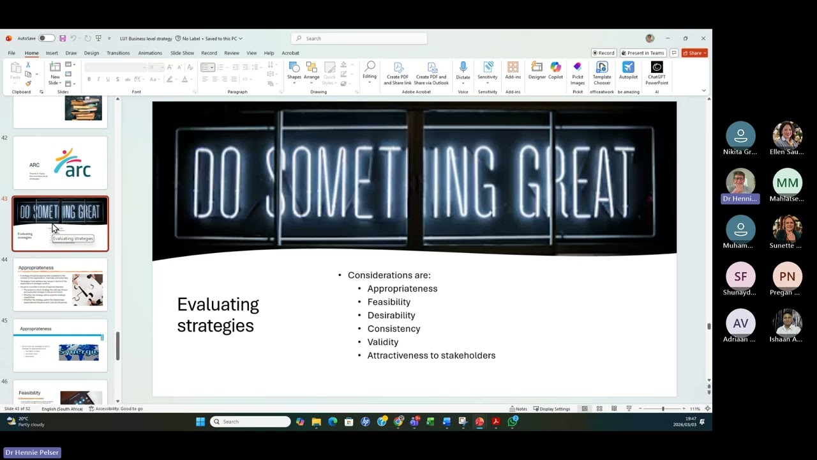Viewport: 817px width, 460px height.
Task: Click the Windows taskbar Search box
Action: pos(250,422)
